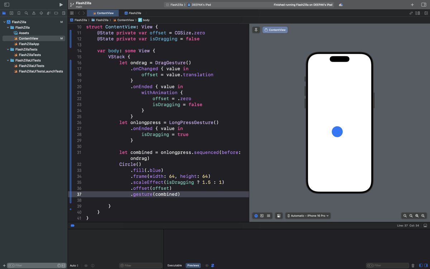
Task: Click FlashZilla project in jump bar
Action: (x=78, y=20)
